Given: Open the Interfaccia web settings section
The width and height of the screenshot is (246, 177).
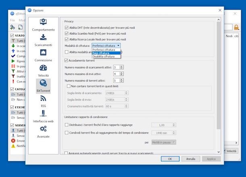Looking at the screenshot, I should point(43,117).
